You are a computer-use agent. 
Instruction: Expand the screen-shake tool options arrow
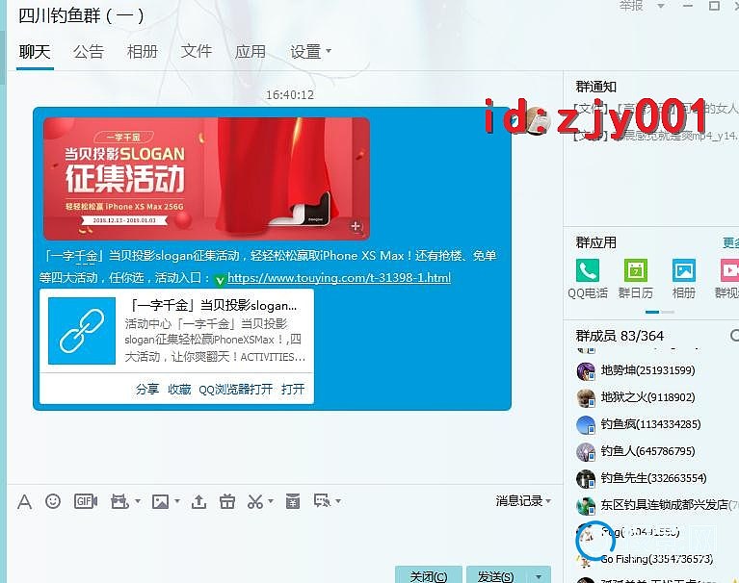[138, 500]
